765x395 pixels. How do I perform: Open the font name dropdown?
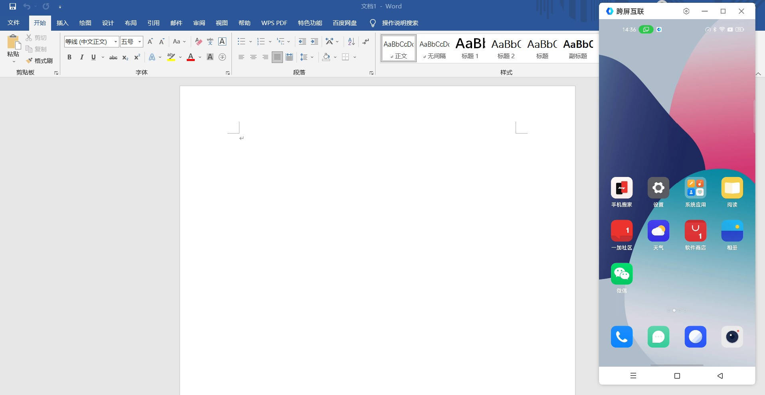pos(116,41)
